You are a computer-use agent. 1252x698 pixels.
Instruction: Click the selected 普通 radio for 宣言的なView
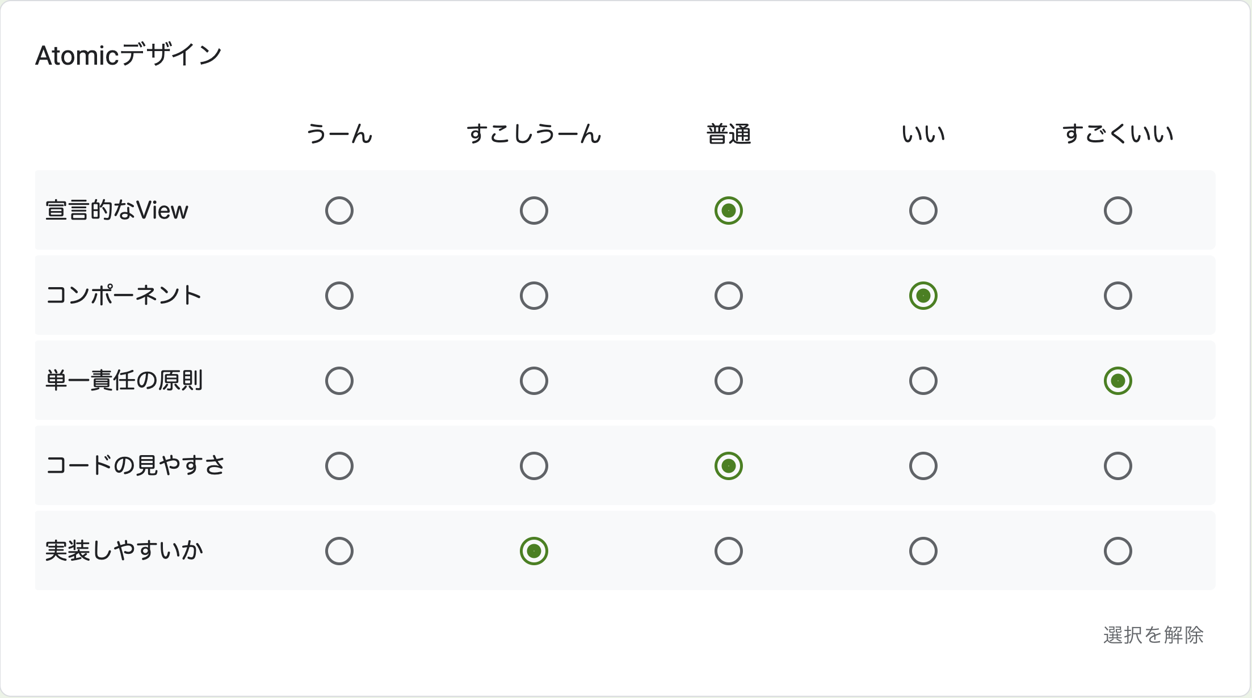[728, 210]
